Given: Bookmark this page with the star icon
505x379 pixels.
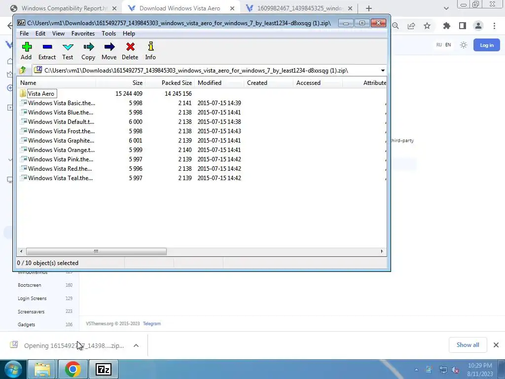Looking at the screenshot, I should tap(427, 26).
